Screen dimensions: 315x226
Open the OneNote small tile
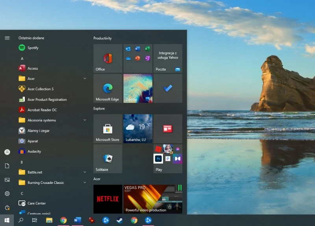[147, 58]
